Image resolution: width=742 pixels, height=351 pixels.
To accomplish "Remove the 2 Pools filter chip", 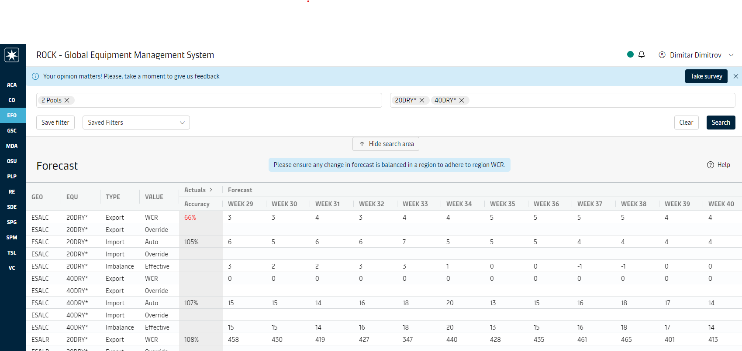I will click(x=67, y=100).
